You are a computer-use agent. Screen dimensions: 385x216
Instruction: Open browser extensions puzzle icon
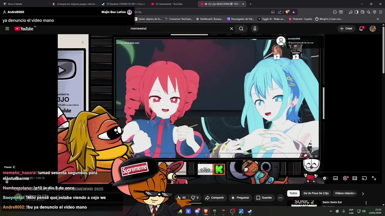(335, 12)
